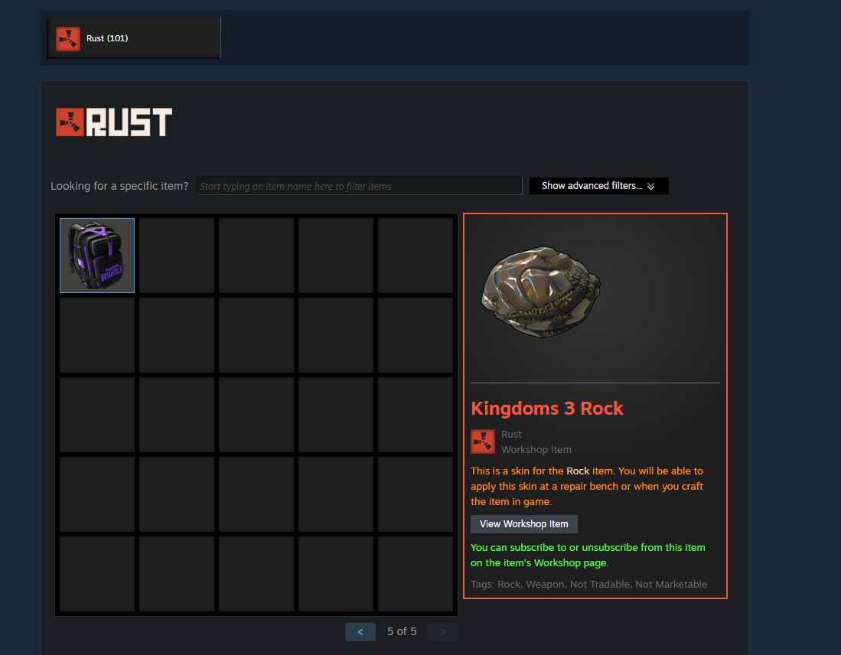The image size is (841, 655).
Task: Focus the item name filter field
Action: [359, 186]
